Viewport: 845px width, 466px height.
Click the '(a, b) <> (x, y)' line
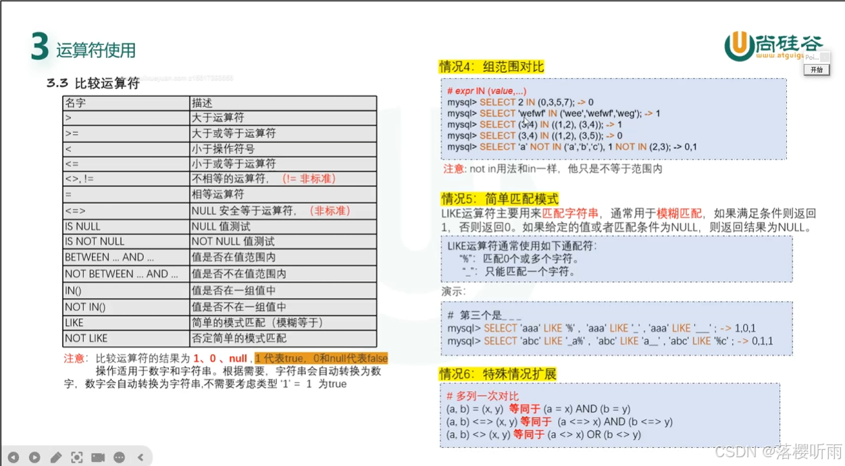544,434
